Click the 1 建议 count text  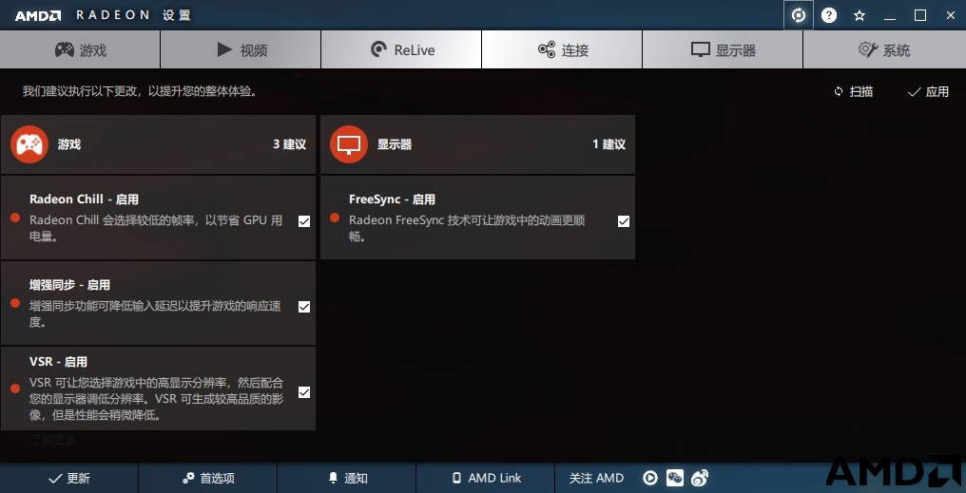coord(609,144)
